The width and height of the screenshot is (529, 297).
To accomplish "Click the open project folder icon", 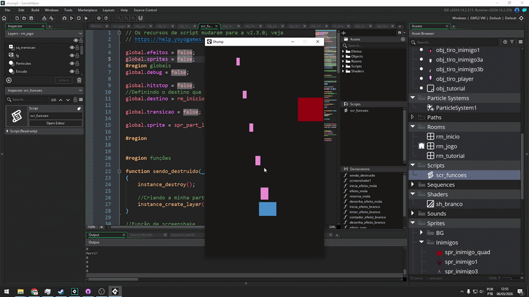I will click(x=24, y=18).
